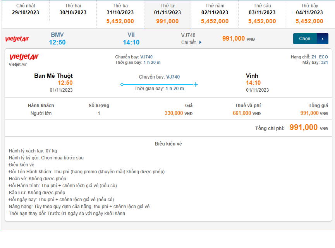Click the Tổng chi phí total amount

304,128
